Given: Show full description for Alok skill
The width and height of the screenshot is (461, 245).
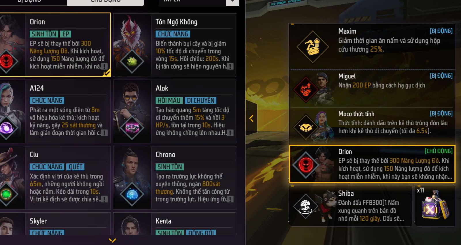Looking at the screenshot, I should pos(230,133).
